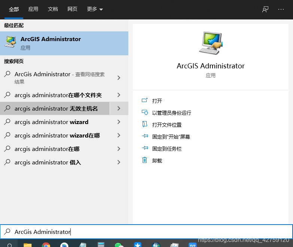Click the large ArcGIS Administrator app icon
The width and height of the screenshot is (293, 247).
pos(211,43)
